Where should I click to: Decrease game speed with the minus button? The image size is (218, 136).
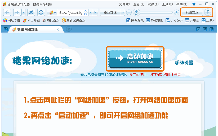pos(129,12)
